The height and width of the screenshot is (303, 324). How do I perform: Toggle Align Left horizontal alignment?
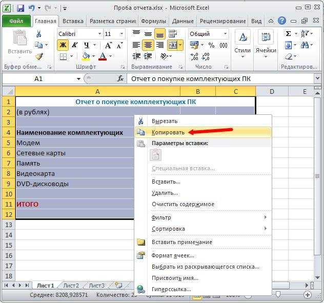pyautogui.click(x=136, y=45)
